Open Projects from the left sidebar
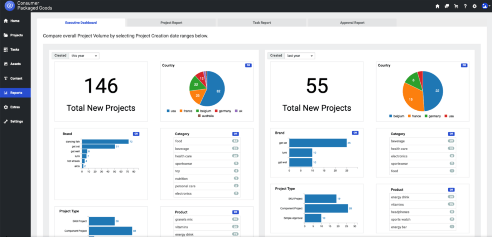Image resolution: width=492 pixels, height=237 pixels. point(16,35)
